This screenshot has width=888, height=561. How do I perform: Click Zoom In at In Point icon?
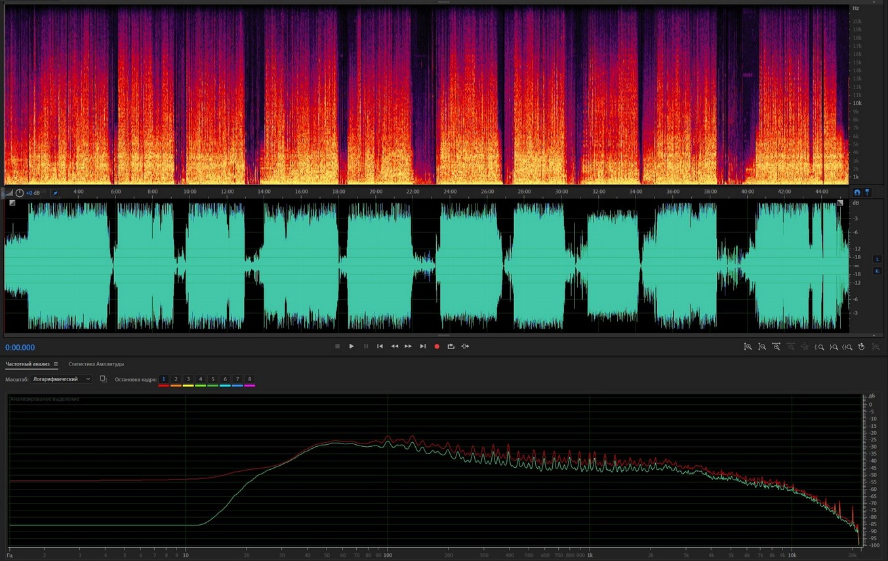pos(819,346)
